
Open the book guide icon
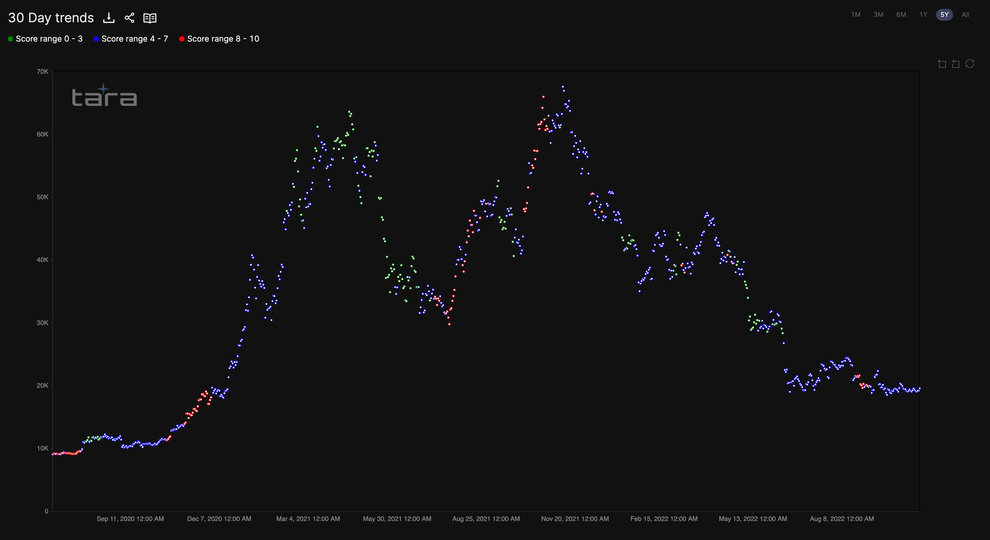coord(150,18)
